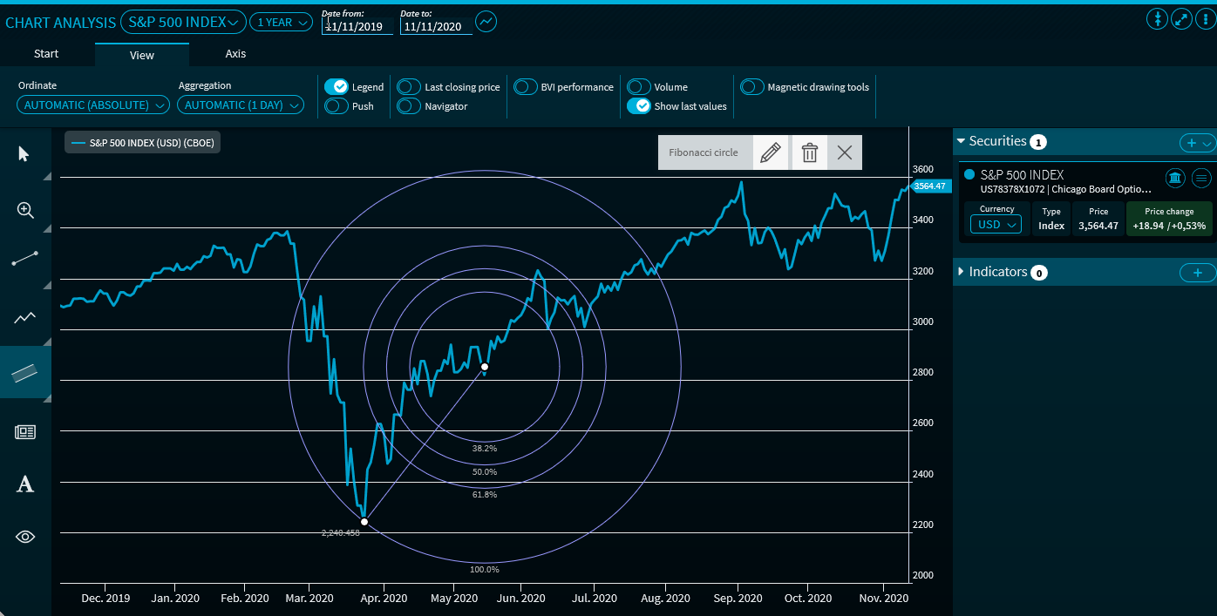Screen dimensions: 1217x616
Task: Delete the Fibonacci circle with trash icon
Action: tap(810, 152)
